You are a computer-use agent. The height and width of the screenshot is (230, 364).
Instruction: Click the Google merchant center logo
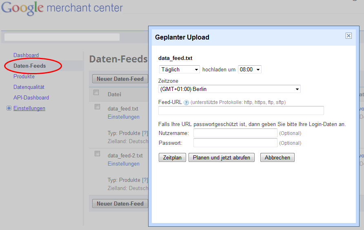[62, 8]
